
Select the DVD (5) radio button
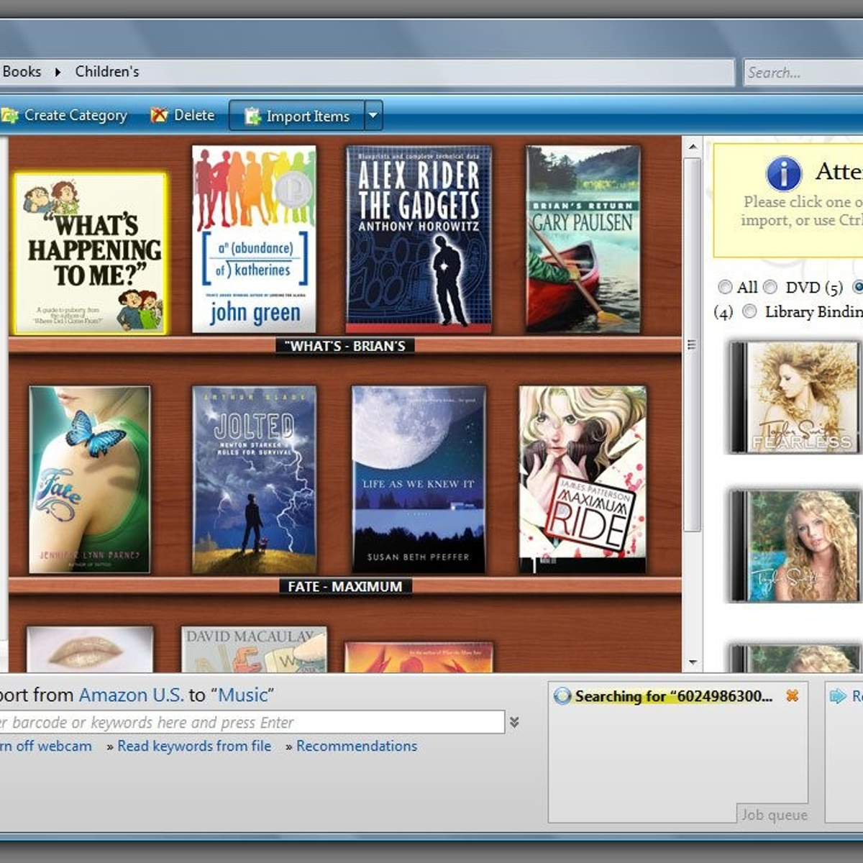770,287
